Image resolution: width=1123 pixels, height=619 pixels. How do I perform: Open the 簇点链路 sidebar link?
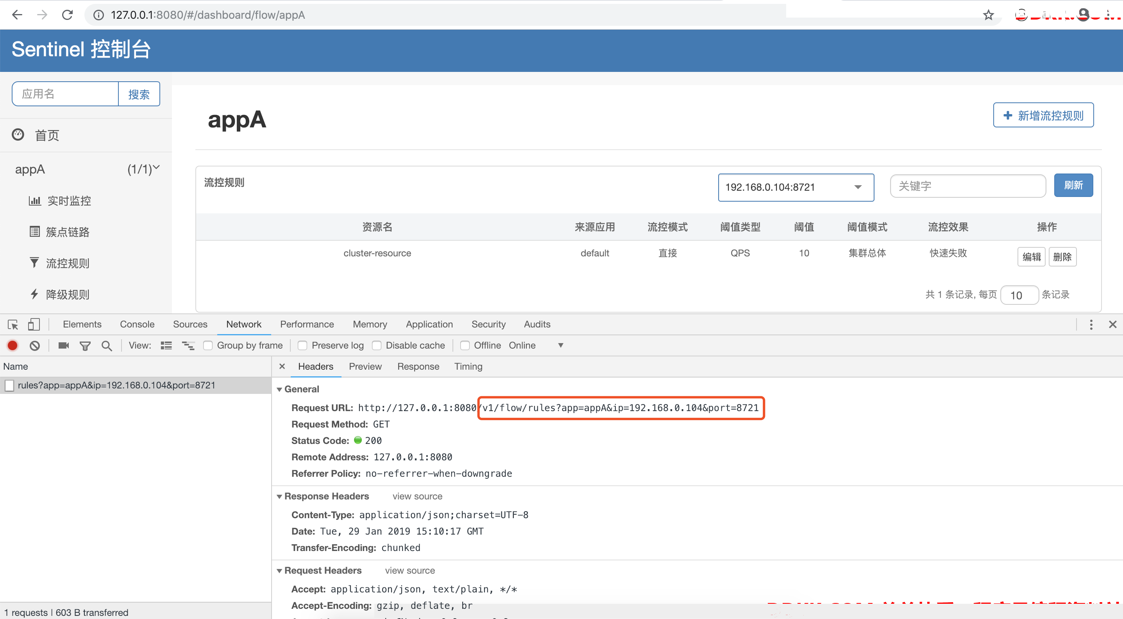68,232
